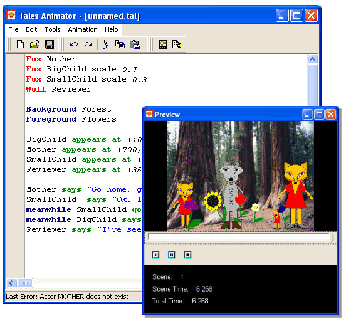Click the horizontal scrollbar thumb
The height and width of the screenshot is (321, 346).
25,283
